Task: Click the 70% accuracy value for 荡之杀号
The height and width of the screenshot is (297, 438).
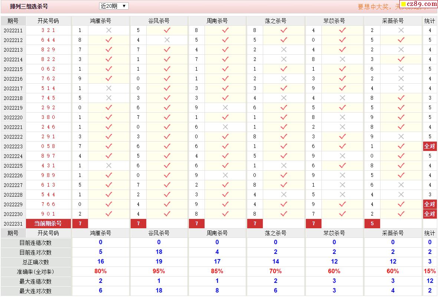Action: [x=275, y=271]
